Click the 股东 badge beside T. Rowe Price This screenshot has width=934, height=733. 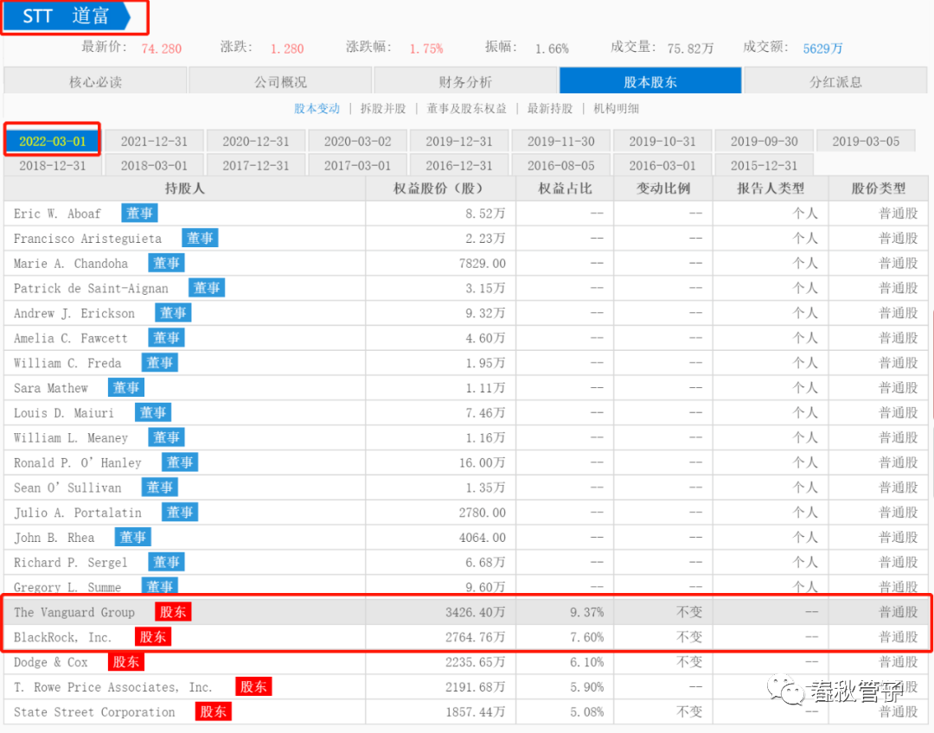[253, 686]
